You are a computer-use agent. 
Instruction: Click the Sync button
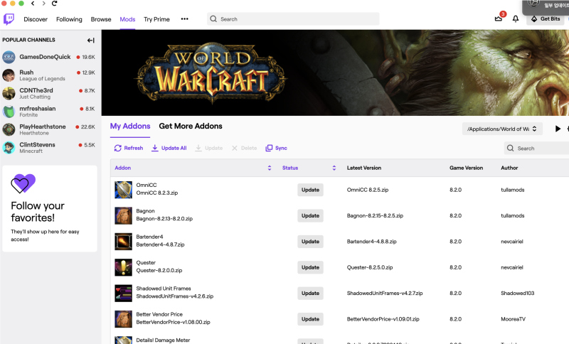[x=276, y=148]
